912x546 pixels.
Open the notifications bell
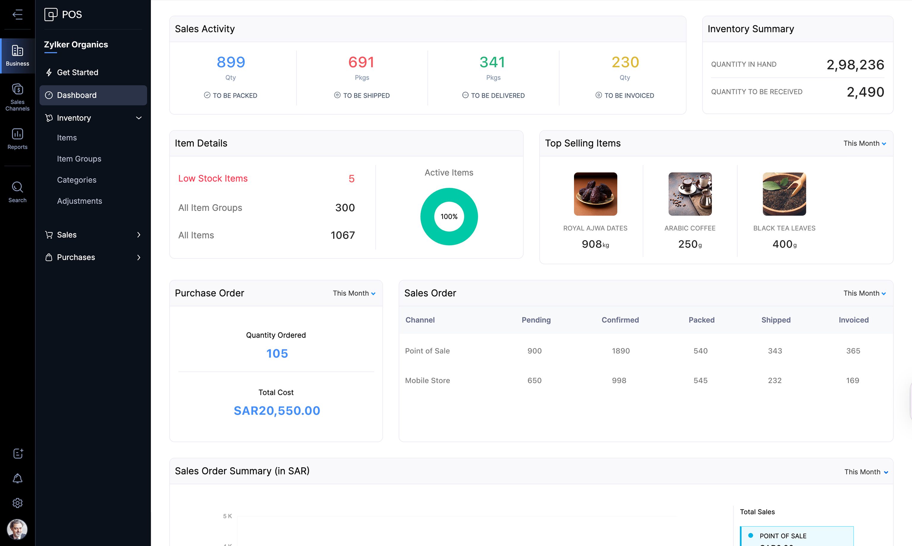[x=17, y=478]
